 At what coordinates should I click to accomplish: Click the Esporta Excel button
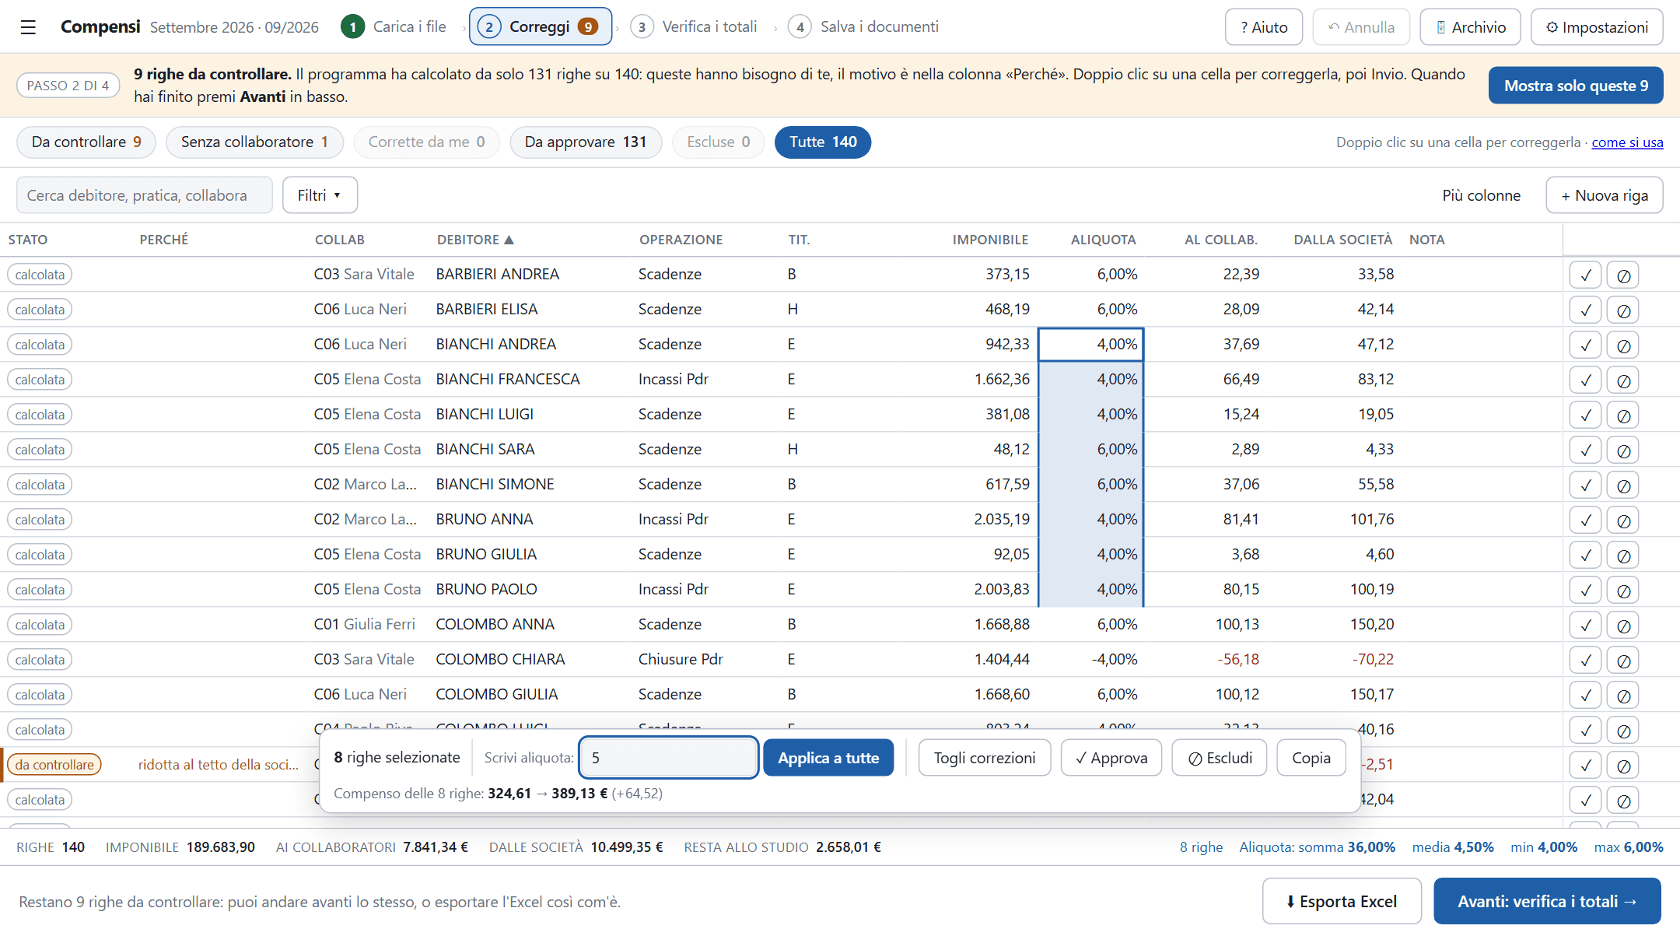tap(1342, 901)
